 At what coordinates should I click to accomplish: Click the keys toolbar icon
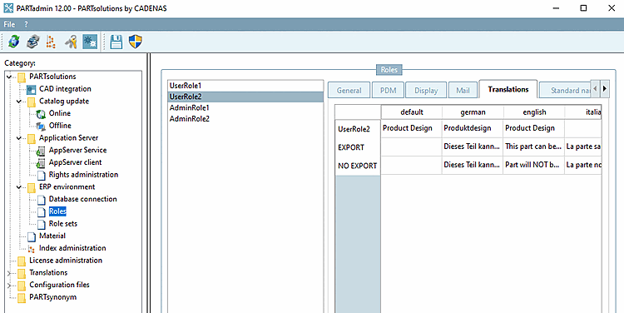(71, 42)
